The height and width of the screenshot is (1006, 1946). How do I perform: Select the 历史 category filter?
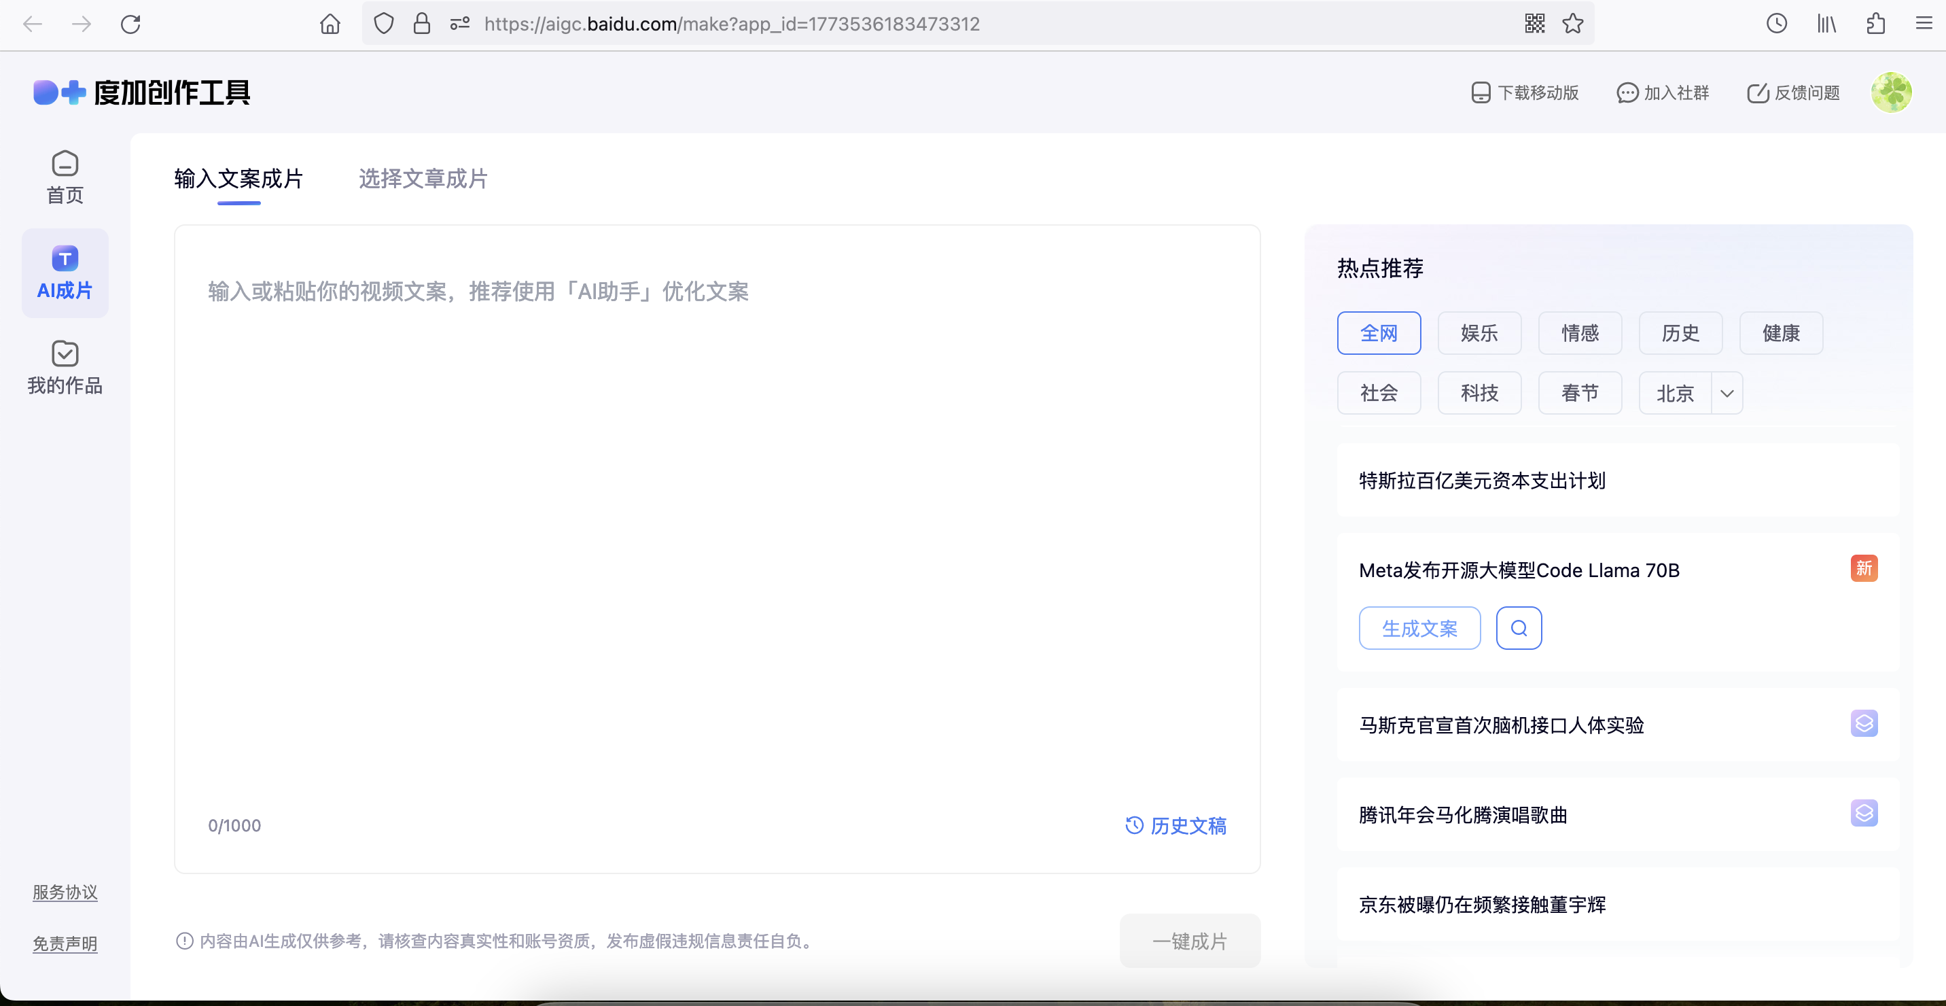(x=1680, y=332)
